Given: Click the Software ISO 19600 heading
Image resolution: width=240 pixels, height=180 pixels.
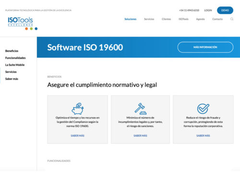Looking at the screenshot, I should tap(85, 48).
